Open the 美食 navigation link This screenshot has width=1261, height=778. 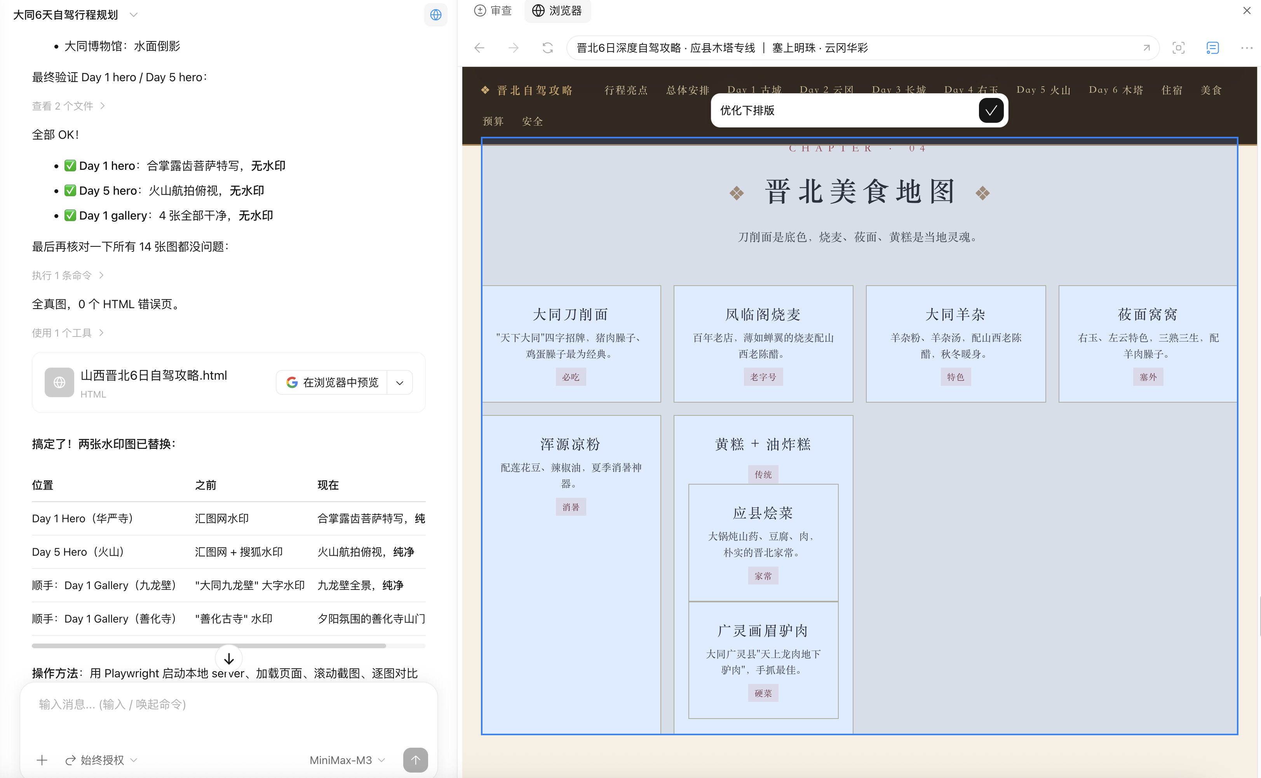tap(1210, 90)
